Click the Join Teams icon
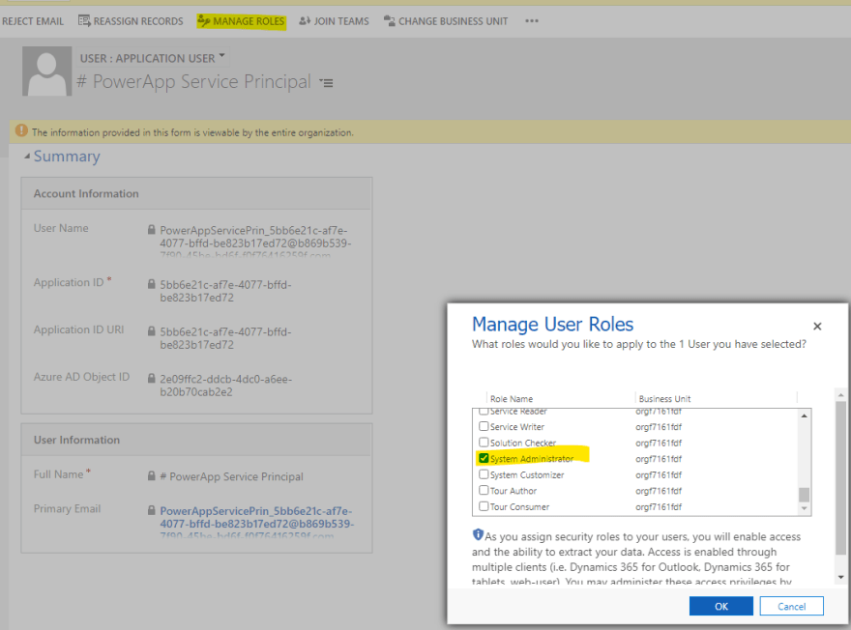 [305, 21]
